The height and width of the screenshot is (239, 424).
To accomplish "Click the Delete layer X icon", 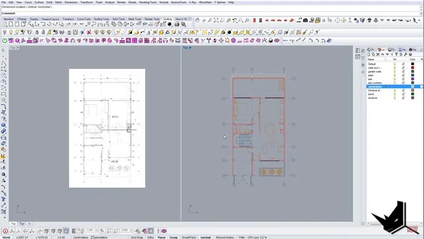I will tap(378, 55).
